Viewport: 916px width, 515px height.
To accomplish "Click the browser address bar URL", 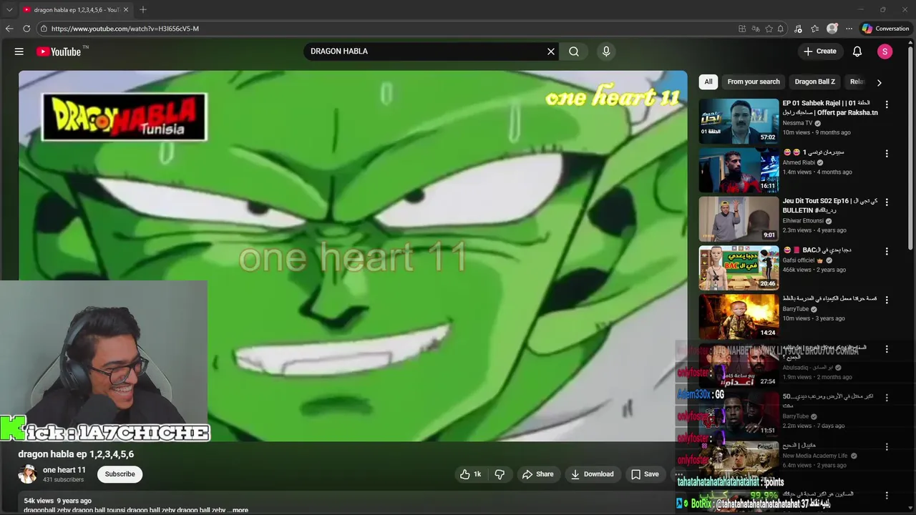I will pyautogui.click(x=125, y=29).
